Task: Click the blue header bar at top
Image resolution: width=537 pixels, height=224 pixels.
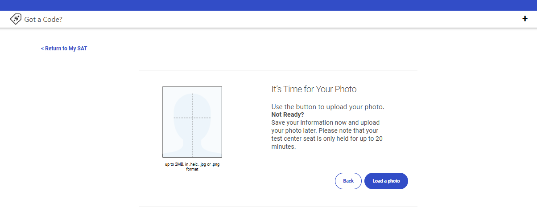Action: (x=268, y=5)
